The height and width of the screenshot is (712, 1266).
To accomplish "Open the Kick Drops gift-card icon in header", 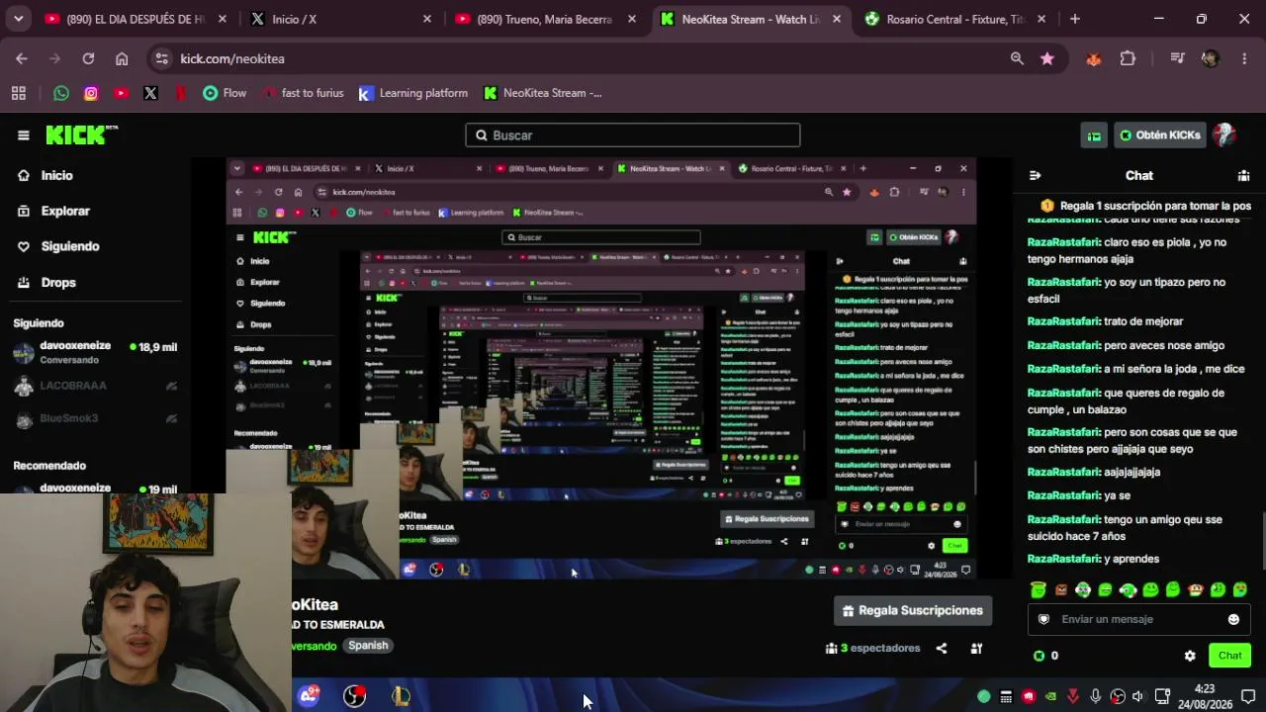I will (x=1094, y=135).
